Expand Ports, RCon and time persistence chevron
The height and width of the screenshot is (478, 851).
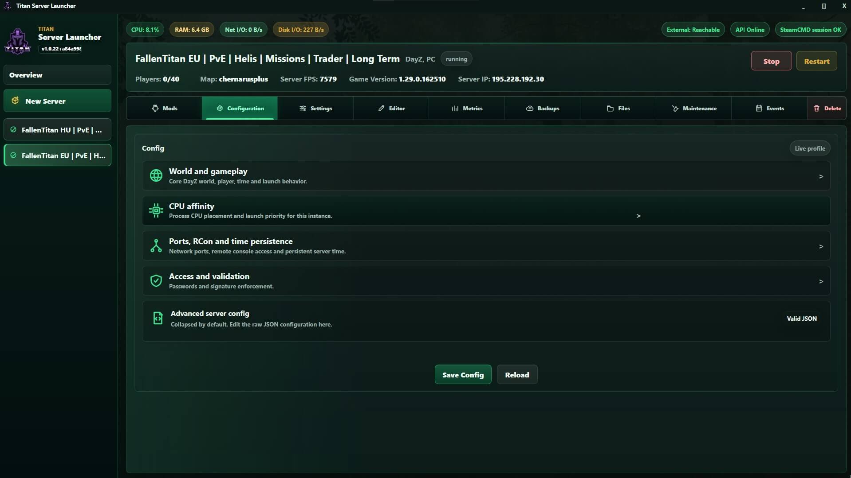point(821,246)
